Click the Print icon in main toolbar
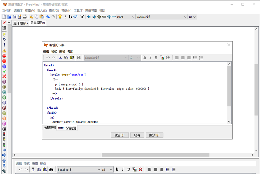 (25, 17)
